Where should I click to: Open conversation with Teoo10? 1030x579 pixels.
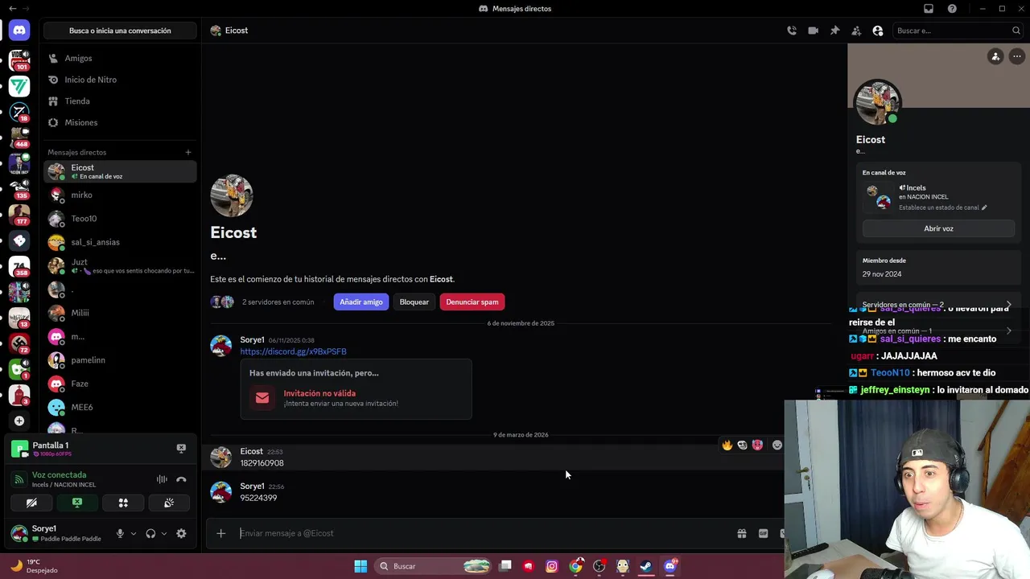(120, 219)
